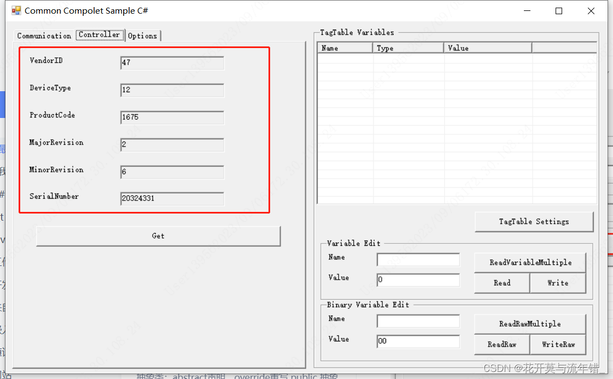Click the MinorRevision field showing 6
The width and height of the screenshot is (613, 379).
[172, 171]
